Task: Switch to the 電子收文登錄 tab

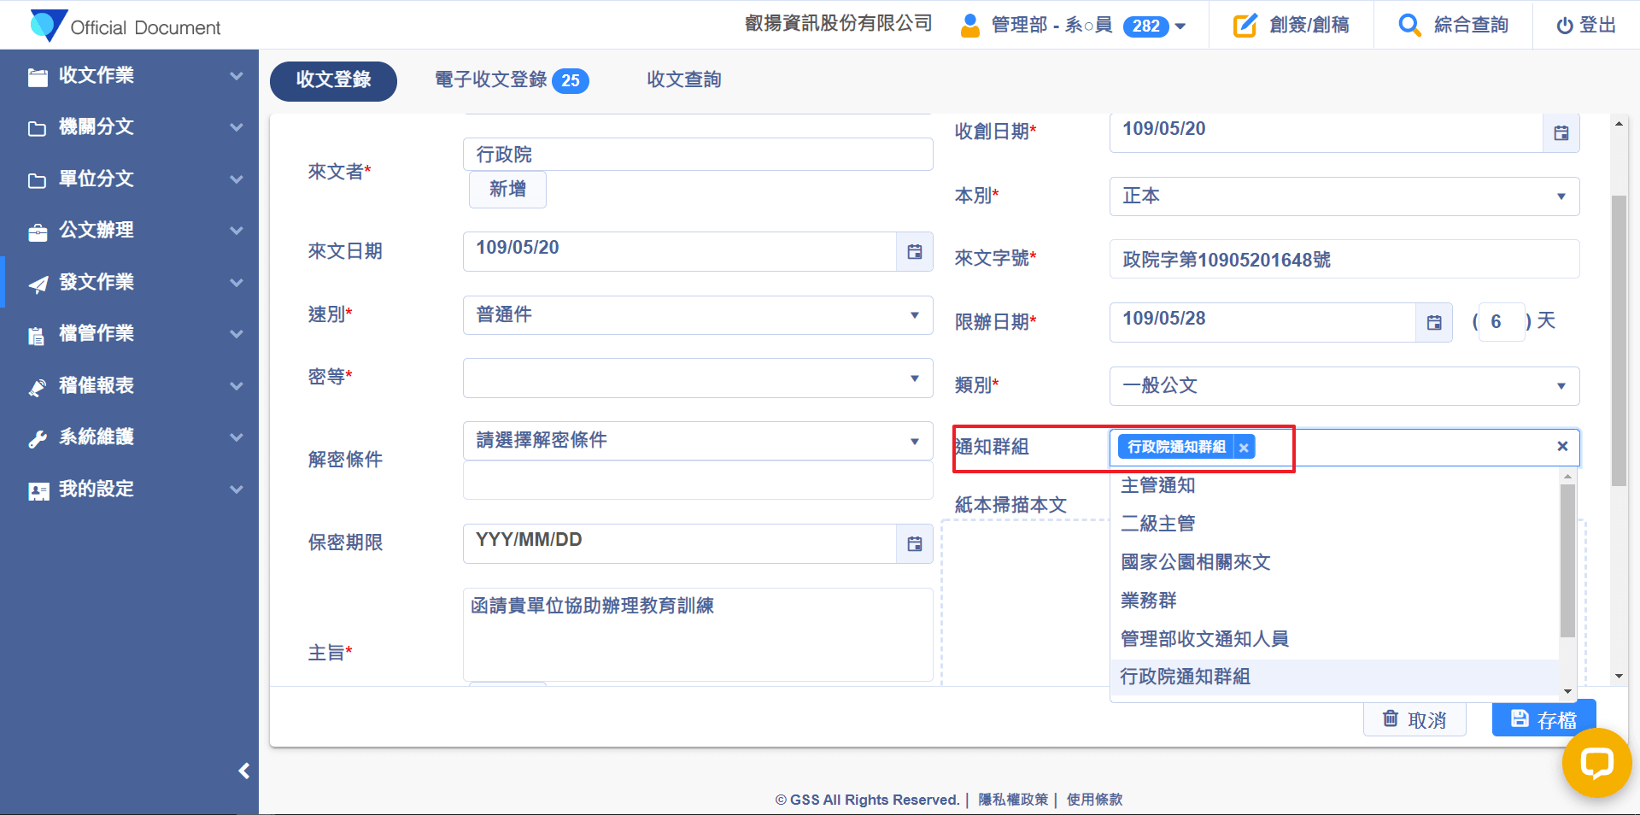Action: (511, 80)
